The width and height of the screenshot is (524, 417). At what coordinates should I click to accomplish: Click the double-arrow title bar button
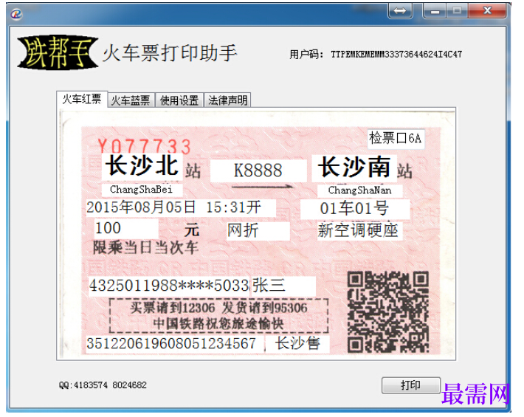coord(400,11)
